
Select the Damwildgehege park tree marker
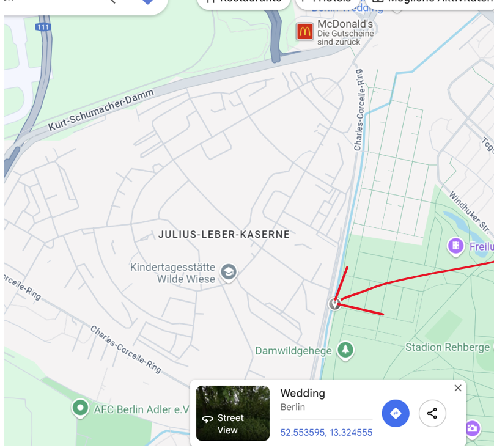click(x=345, y=351)
